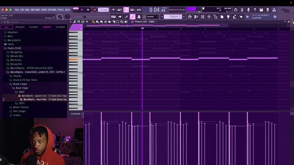Open the global snap selector

[x=152, y=17]
